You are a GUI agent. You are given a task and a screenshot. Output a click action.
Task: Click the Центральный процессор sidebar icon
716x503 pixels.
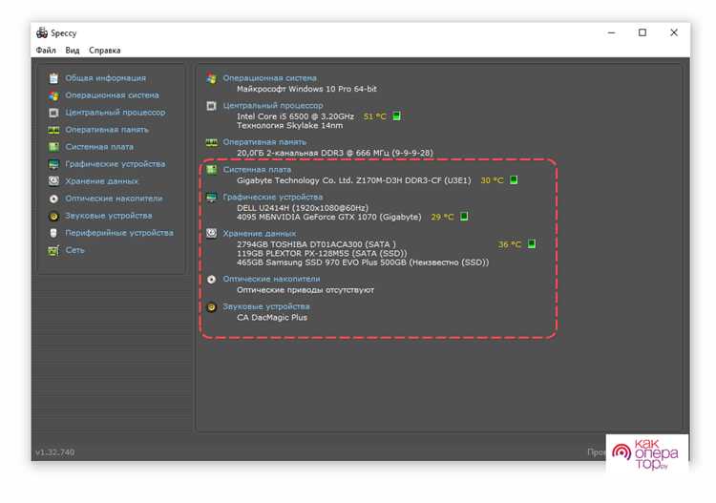53,113
